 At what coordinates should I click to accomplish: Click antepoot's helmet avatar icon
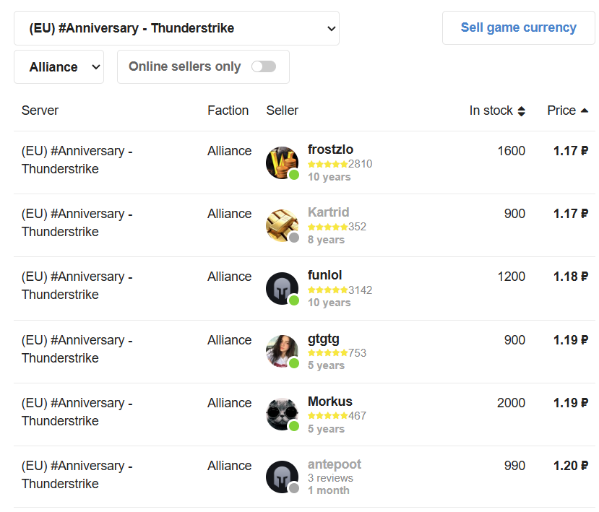click(282, 477)
